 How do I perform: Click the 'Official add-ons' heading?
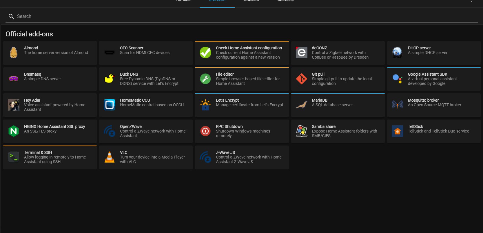click(29, 34)
